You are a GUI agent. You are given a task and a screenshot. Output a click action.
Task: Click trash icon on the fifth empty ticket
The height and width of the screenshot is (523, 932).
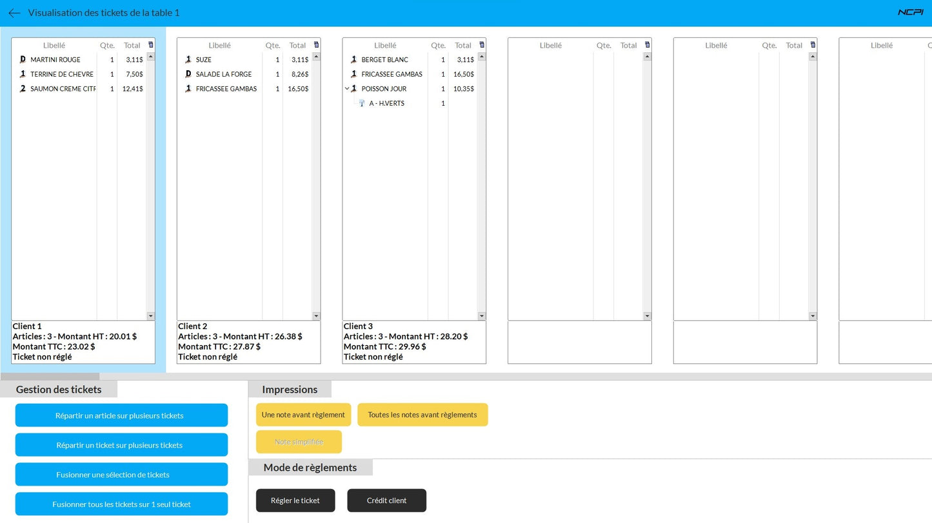coord(813,44)
